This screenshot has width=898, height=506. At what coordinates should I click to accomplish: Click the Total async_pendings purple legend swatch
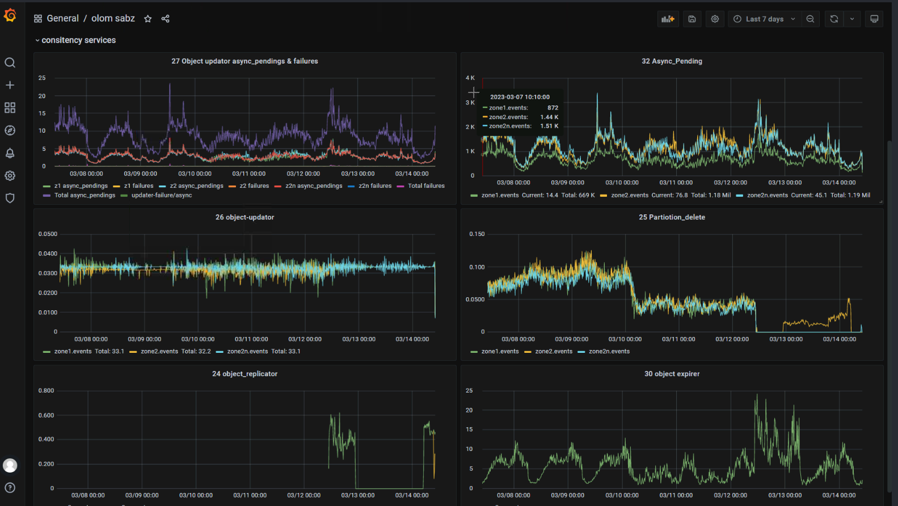(x=47, y=196)
